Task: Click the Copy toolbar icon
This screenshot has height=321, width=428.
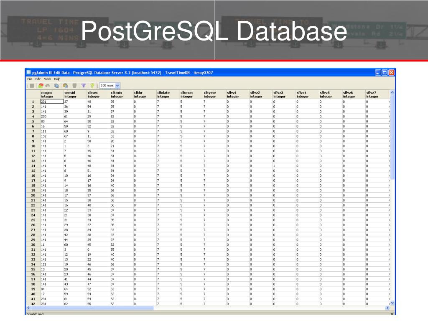Action: 56,86
